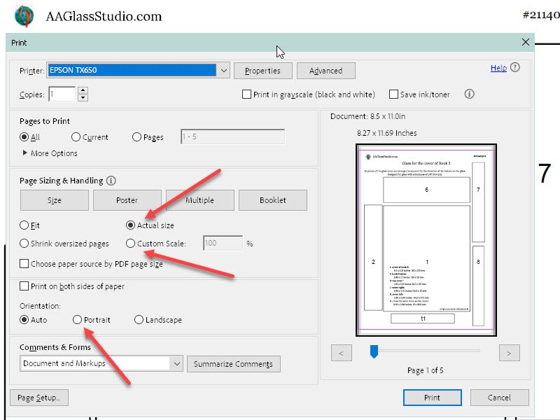Screen dimensions: 560x420
Task: Select Portrait orientation radio button
Action: (x=77, y=320)
